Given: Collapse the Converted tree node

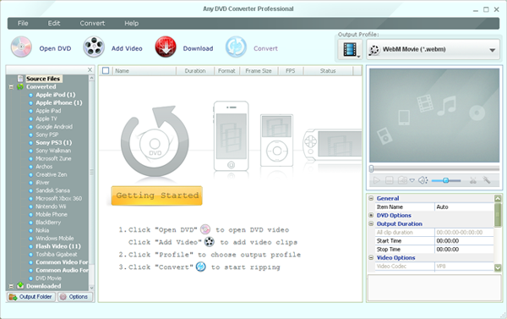Looking at the screenshot, I should click(11, 87).
